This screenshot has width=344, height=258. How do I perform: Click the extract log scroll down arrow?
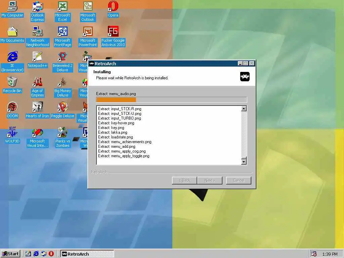(x=244, y=162)
